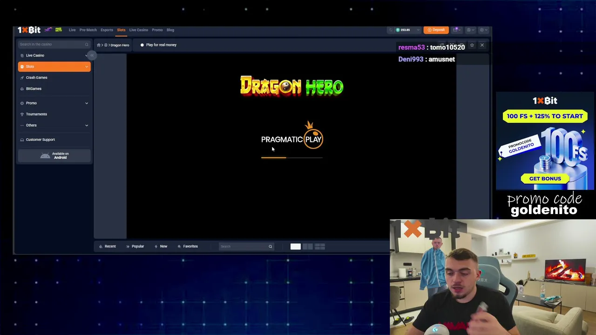The image size is (596, 335).
Task: Click the home icon in the breadcrumb
Action: [x=99, y=45]
